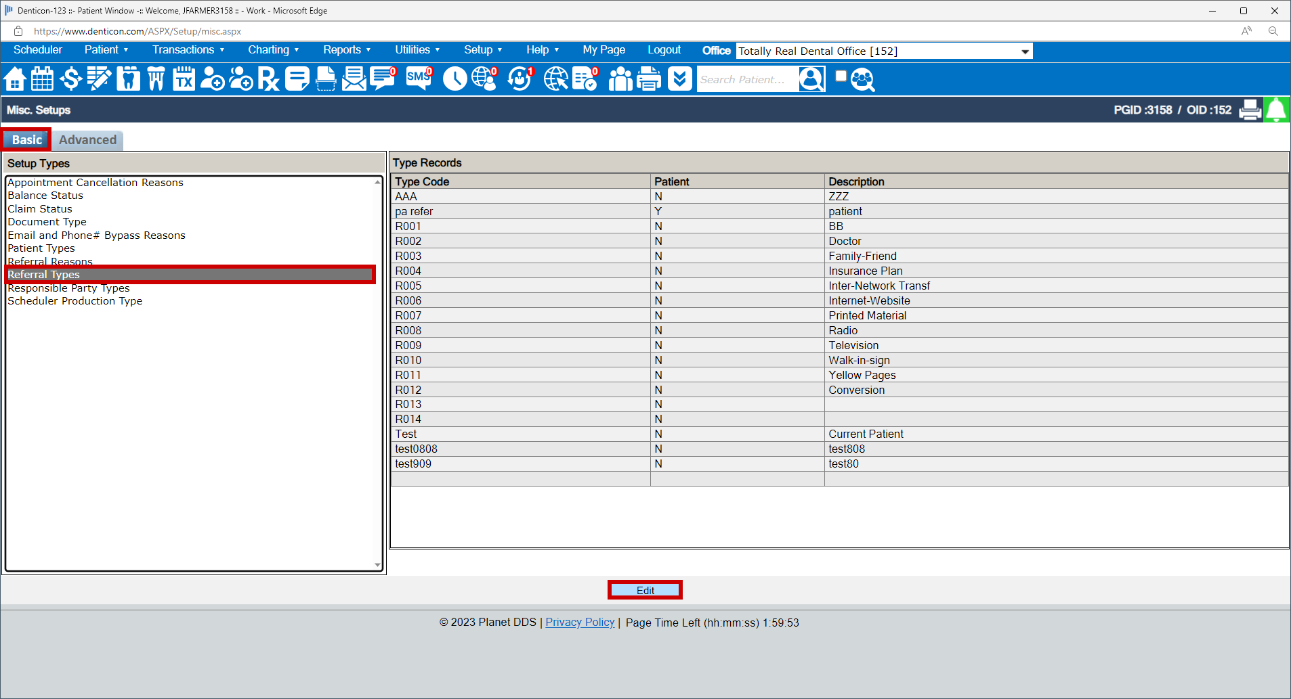Select the tooth charting icon
Image resolution: width=1291 pixels, height=699 pixels.
tap(128, 79)
